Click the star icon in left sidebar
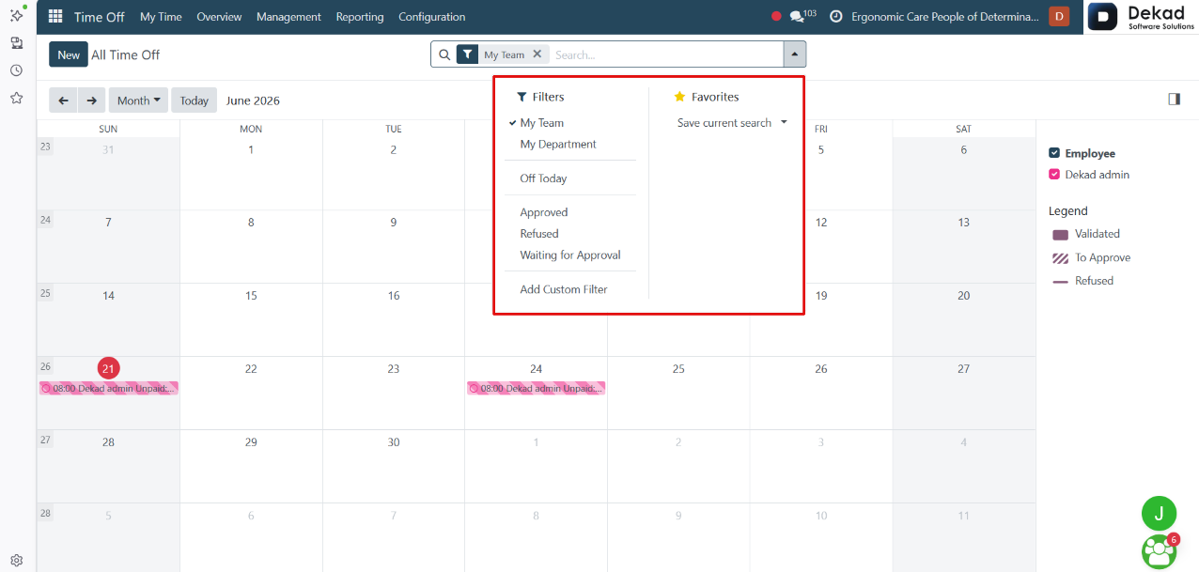The image size is (1199, 572). [x=17, y=98]
